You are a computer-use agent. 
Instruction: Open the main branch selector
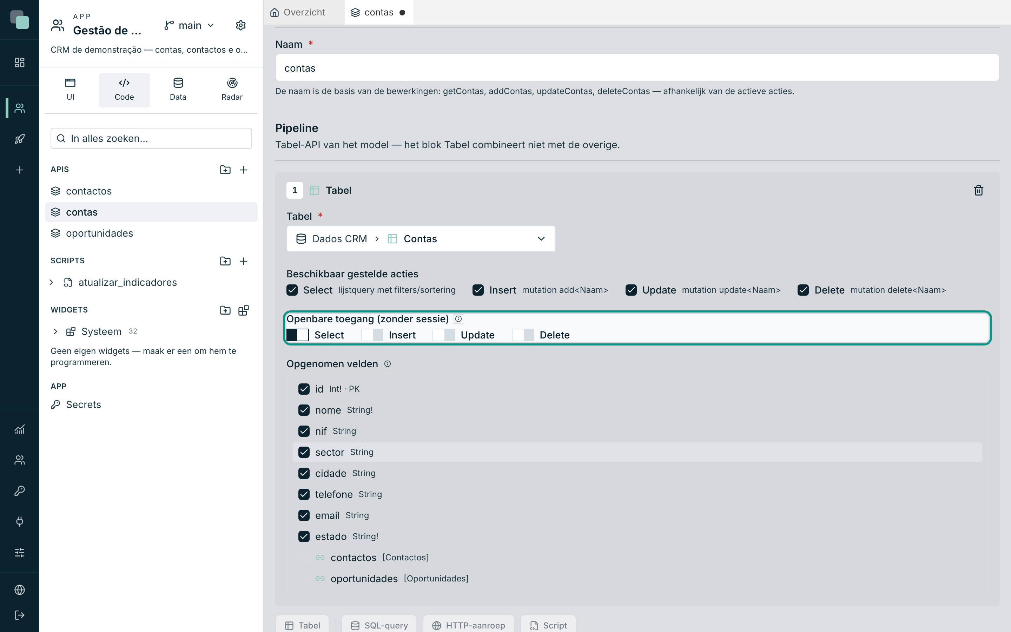point(189,26)
